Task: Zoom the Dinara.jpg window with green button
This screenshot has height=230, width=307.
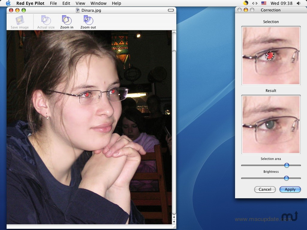Action: pos(24,10)
